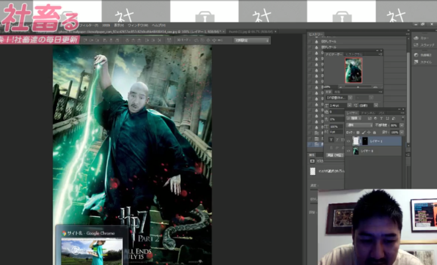
Task: Select the layer mask thumbnail on レイヤー 1
Action: 364,140
